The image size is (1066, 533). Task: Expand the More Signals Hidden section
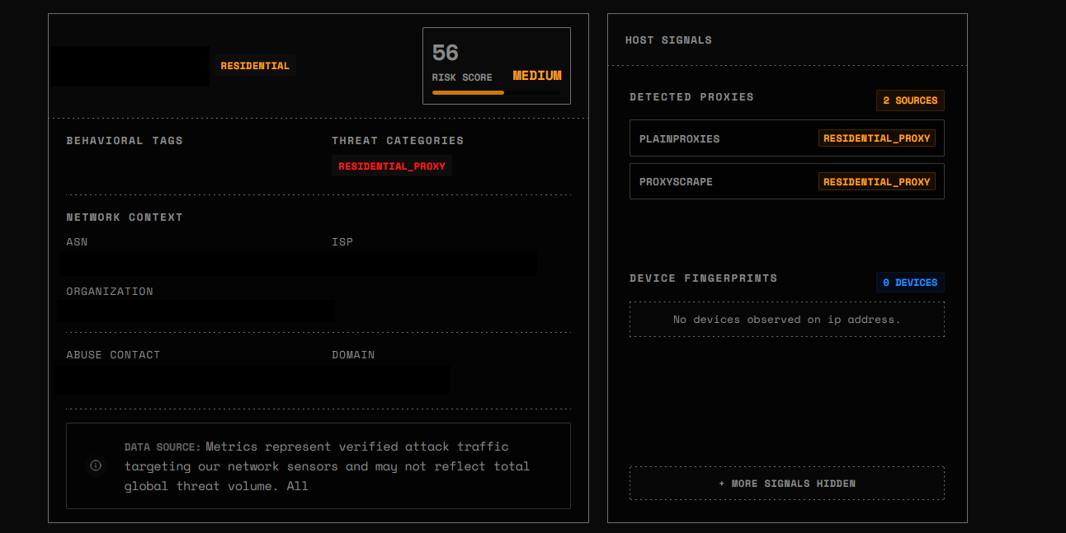pyautogui.click(x=786, y=483)
